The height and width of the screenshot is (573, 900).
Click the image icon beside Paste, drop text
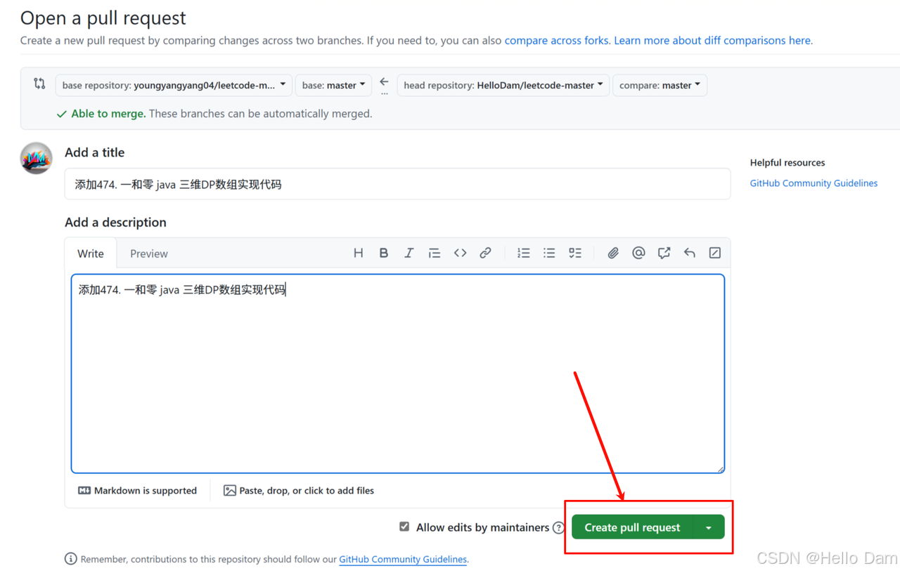[230, 491]
